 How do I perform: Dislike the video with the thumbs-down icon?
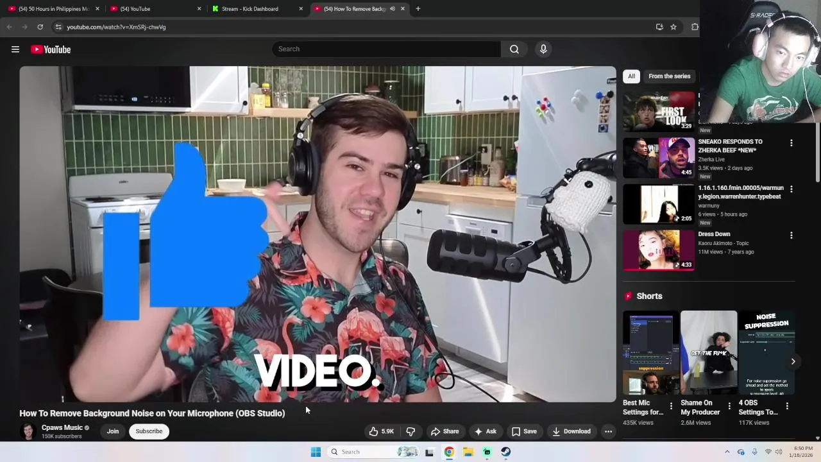click(x=410, y=431)
